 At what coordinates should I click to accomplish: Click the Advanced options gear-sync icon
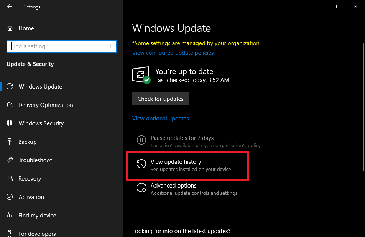(141, 188)
